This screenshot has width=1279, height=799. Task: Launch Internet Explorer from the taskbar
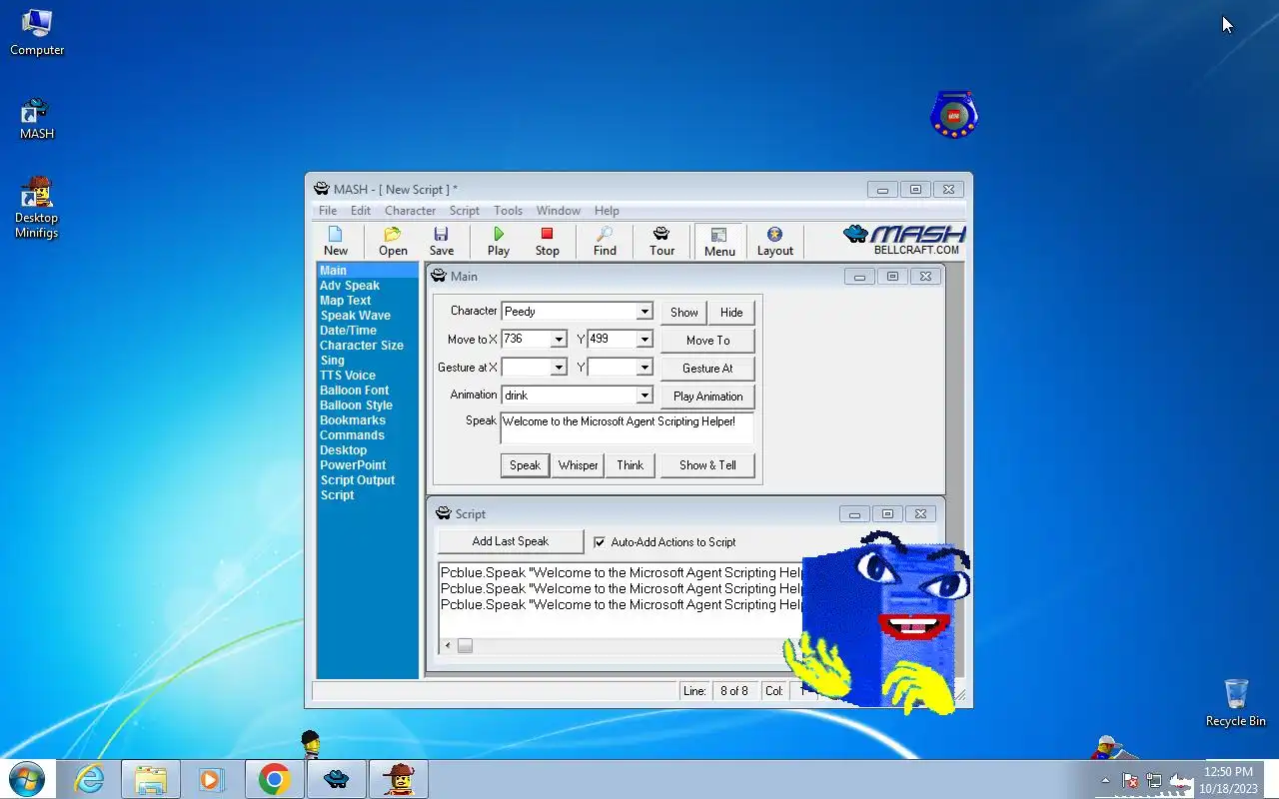[x=89, y=779]
